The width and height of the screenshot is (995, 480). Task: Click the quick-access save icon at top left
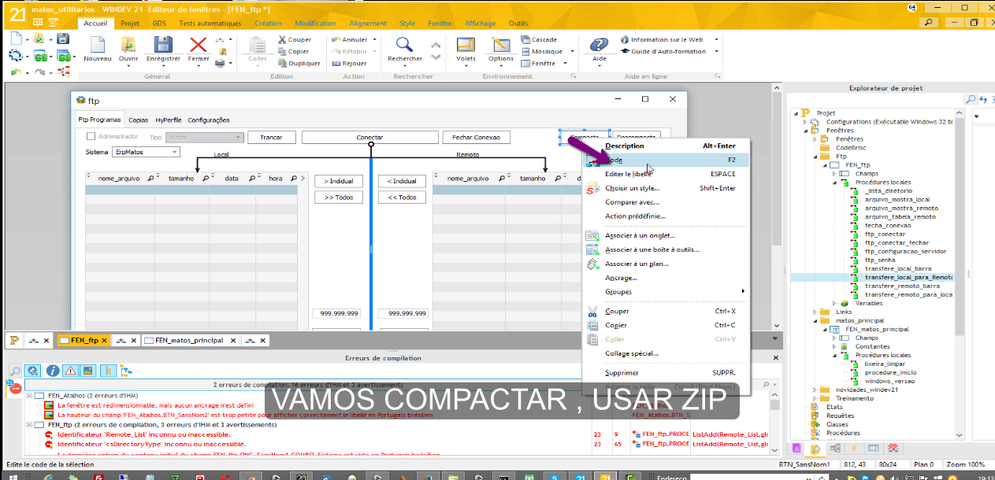62,39
